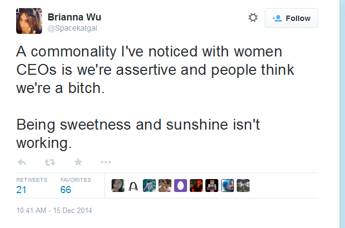This screenshot has width=345, height=228.
Task: Favorite the tweet with the star icon
Action: [78, 162]
